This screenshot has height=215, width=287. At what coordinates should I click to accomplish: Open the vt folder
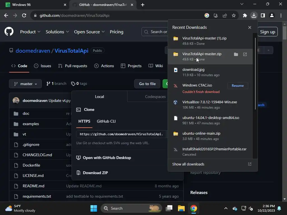[x=24, y=134]
